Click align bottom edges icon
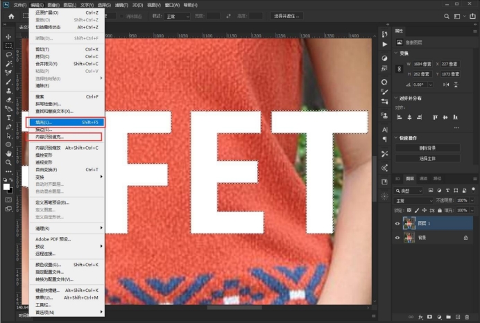This screenshot has height=323, width=480. click(x=455, y=117)
